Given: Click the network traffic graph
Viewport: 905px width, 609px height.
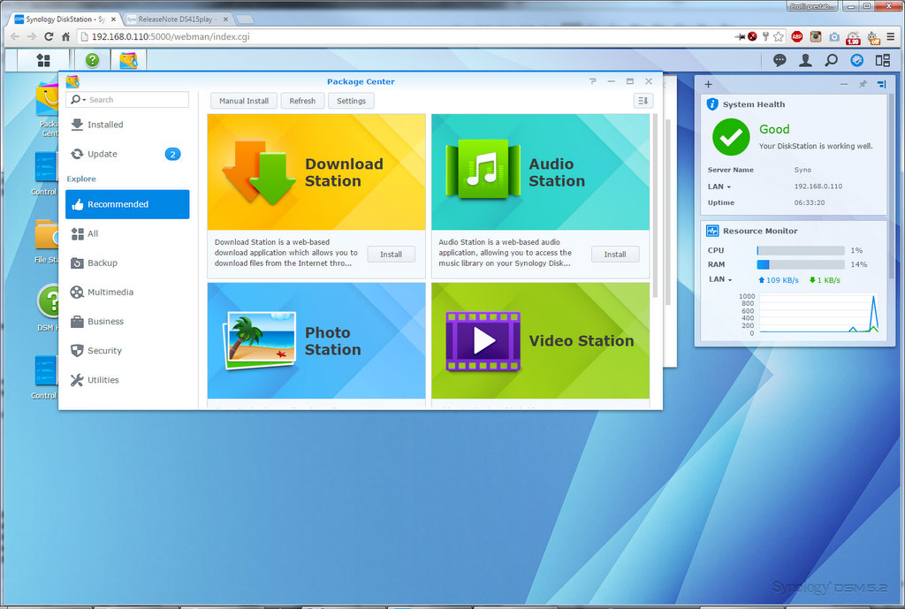Looking at the screenshot, I should pos(819,314).
